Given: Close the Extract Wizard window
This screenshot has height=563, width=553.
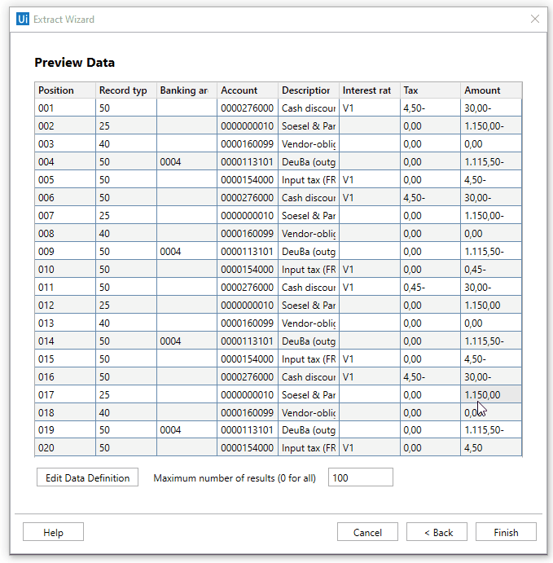Looking at the screenshot, I should click(535, 19).
